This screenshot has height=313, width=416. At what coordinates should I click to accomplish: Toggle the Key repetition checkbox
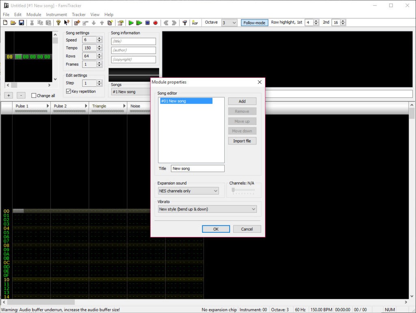[68, 91]
